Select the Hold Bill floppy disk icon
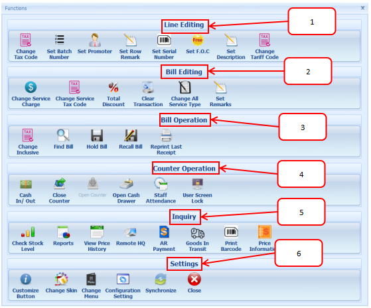Viewport: 371px width, 308px height. pos(97,135)
